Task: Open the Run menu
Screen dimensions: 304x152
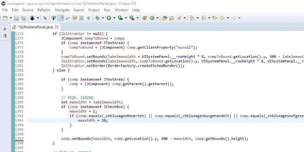Action: (107, 10)
